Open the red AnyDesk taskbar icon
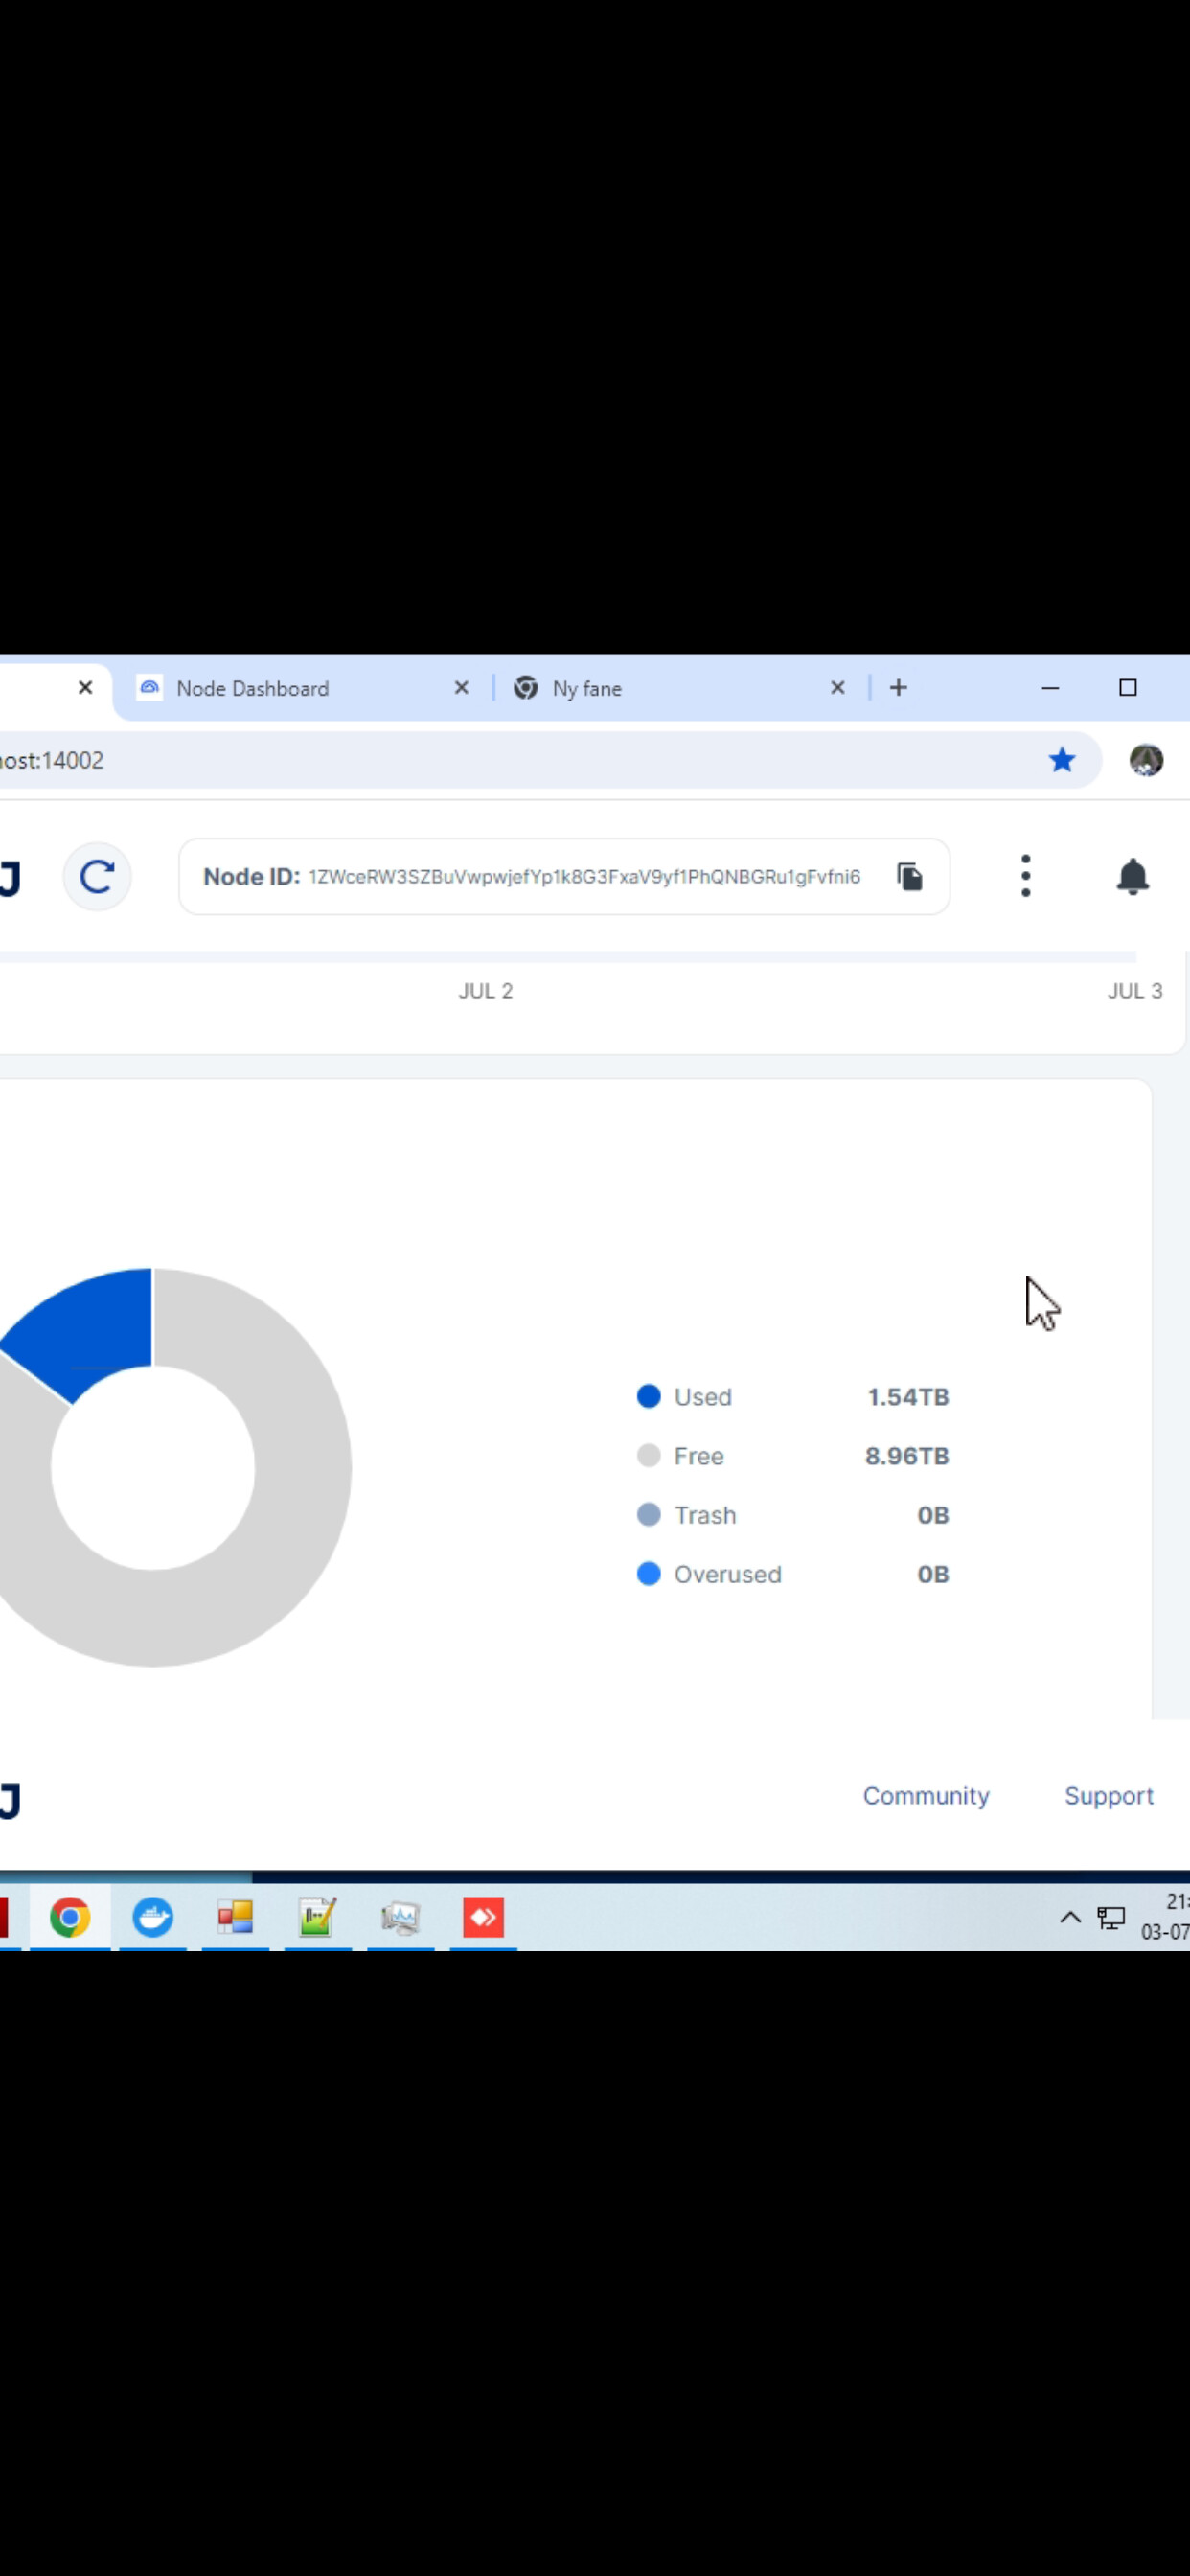 (x=483, y=1917)
